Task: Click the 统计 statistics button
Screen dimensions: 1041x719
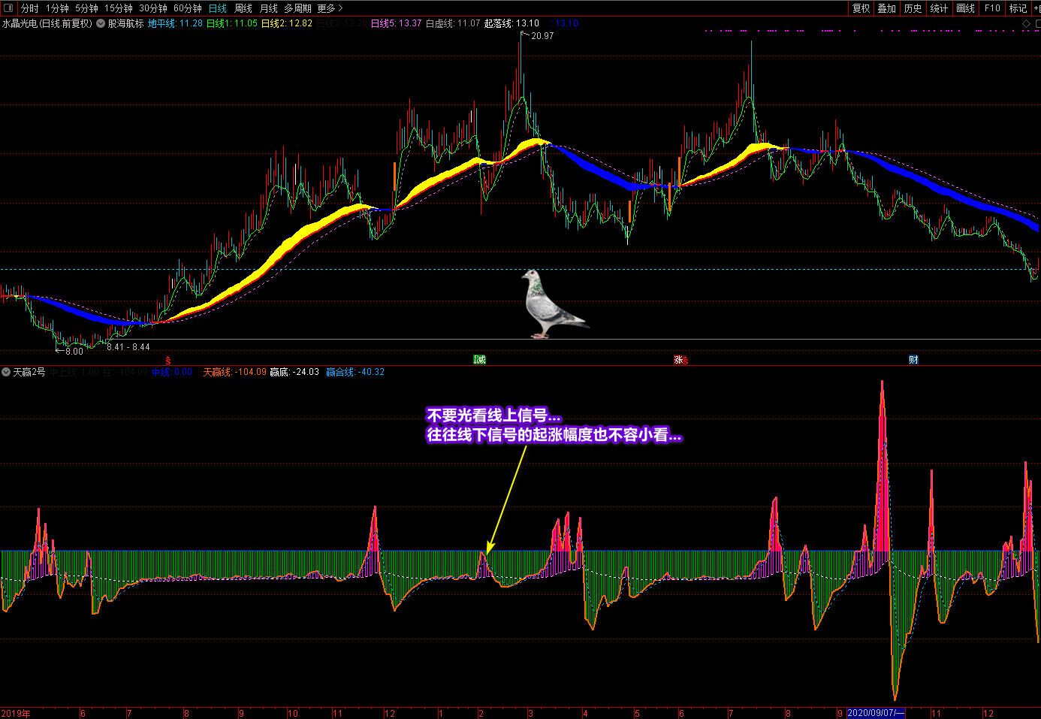Action: [x=939, y=8]
